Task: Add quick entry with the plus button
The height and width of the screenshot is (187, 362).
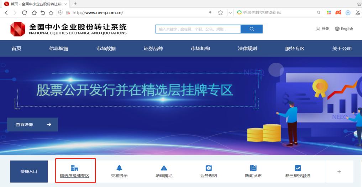Action: click(x=339, y=172)
